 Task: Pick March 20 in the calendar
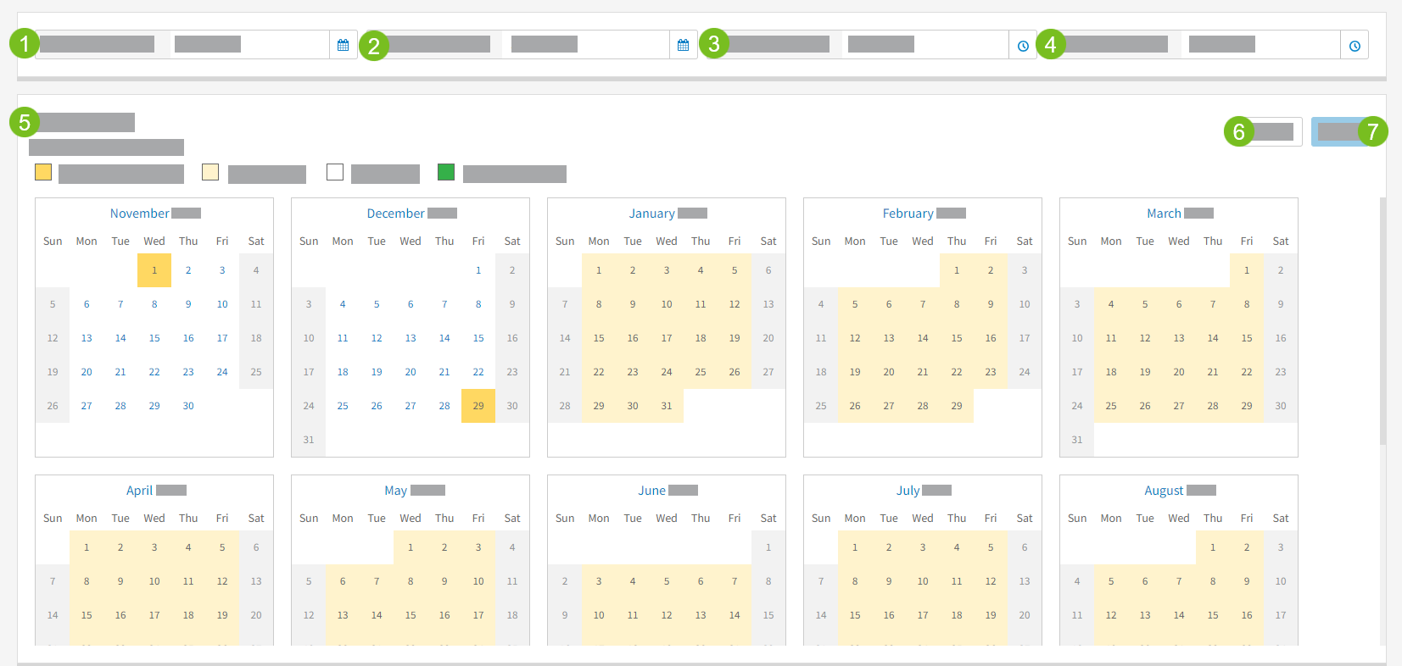[1179, 372]
